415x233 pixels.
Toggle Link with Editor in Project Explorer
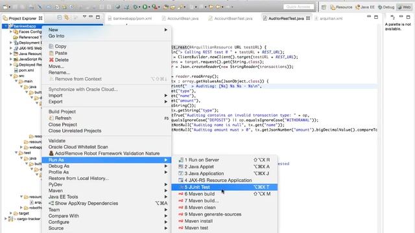pos(67,17)
